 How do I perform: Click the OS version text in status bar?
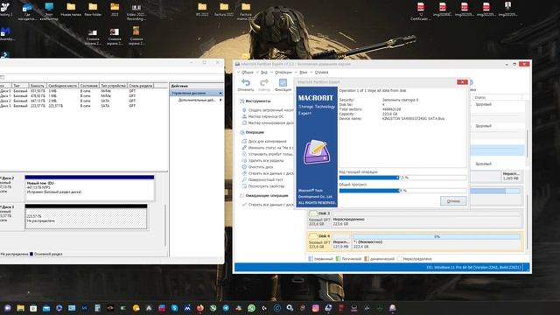(474, 267)
